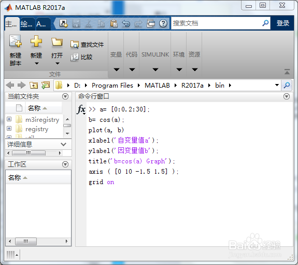This screenshot has height=265, width=298.
Task: Click the Save disk icon in quick access bar
Action: pyautogui.click(x=76, y=23)
